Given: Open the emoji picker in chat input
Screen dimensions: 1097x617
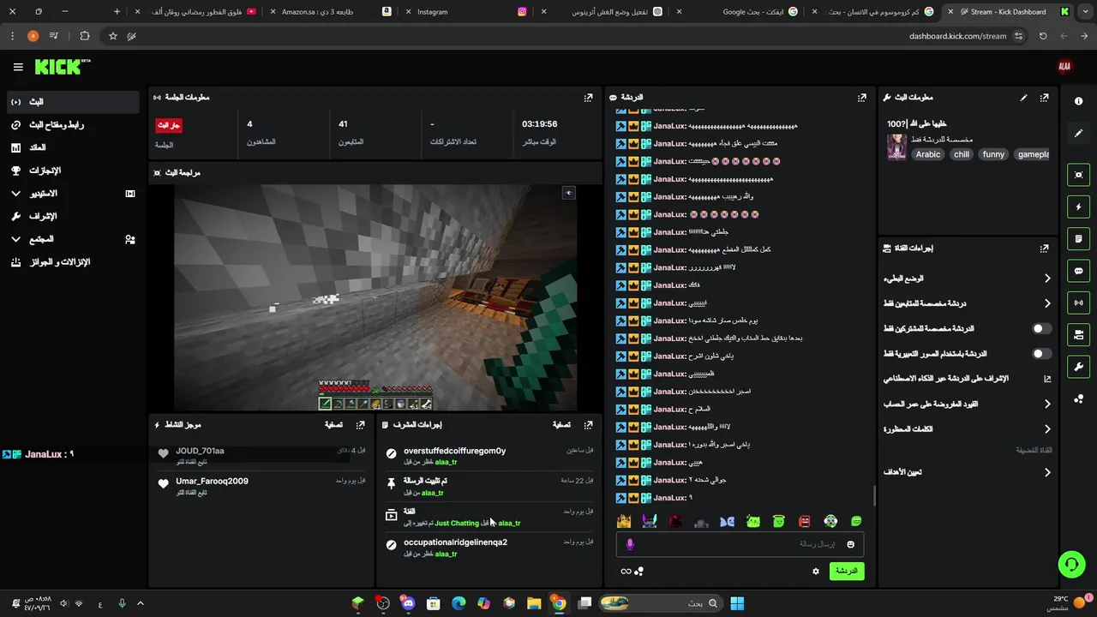Looking at the screenshot, I should pyautogui.click(x=851, y=544).
